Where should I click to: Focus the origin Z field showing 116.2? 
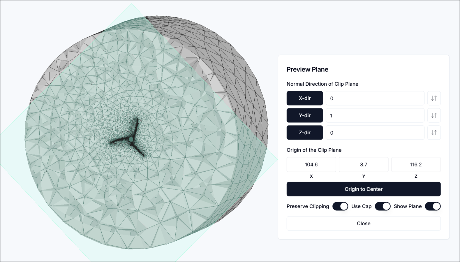[416, 165]
